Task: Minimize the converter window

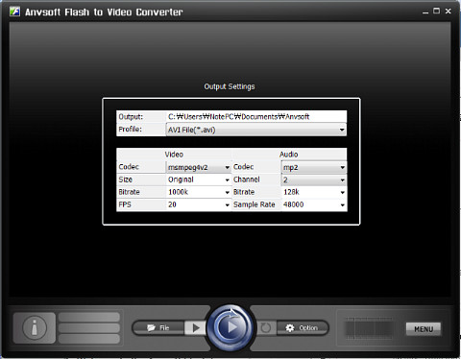Action: point(425,12)
